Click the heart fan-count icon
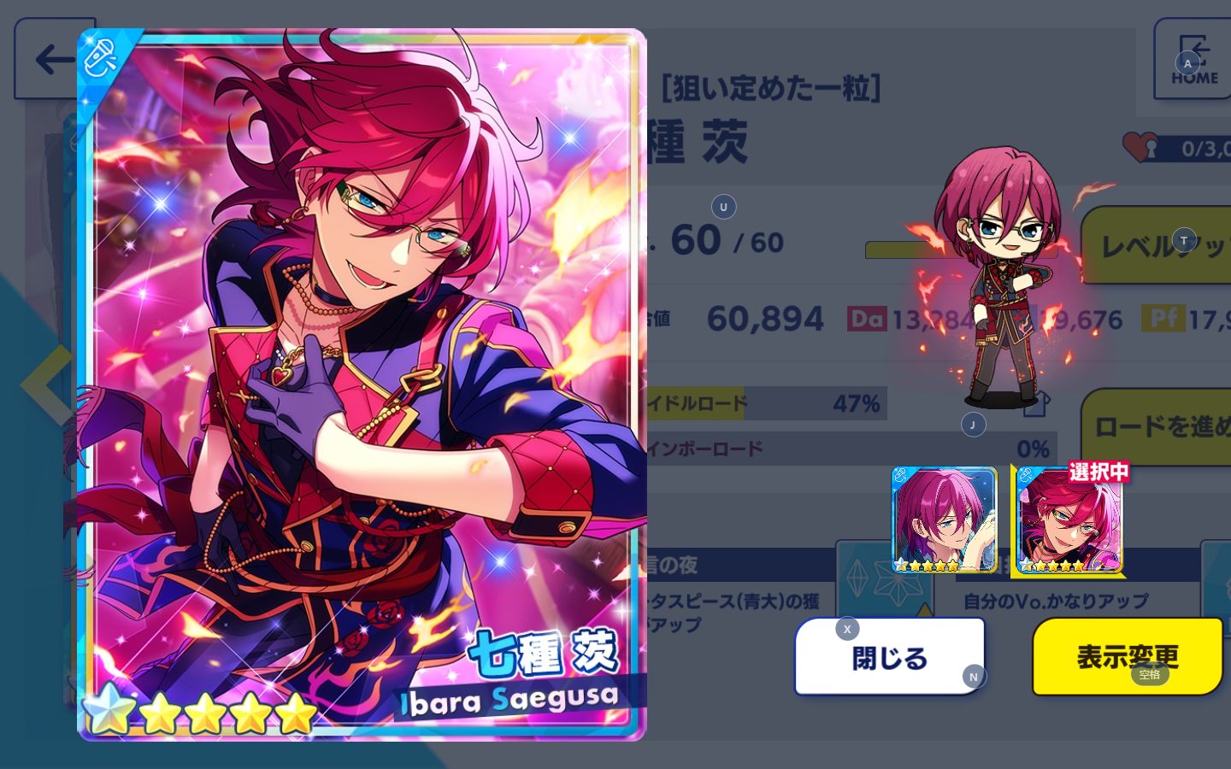Viewport: 1231px width, 769px height. point(1141,147)
